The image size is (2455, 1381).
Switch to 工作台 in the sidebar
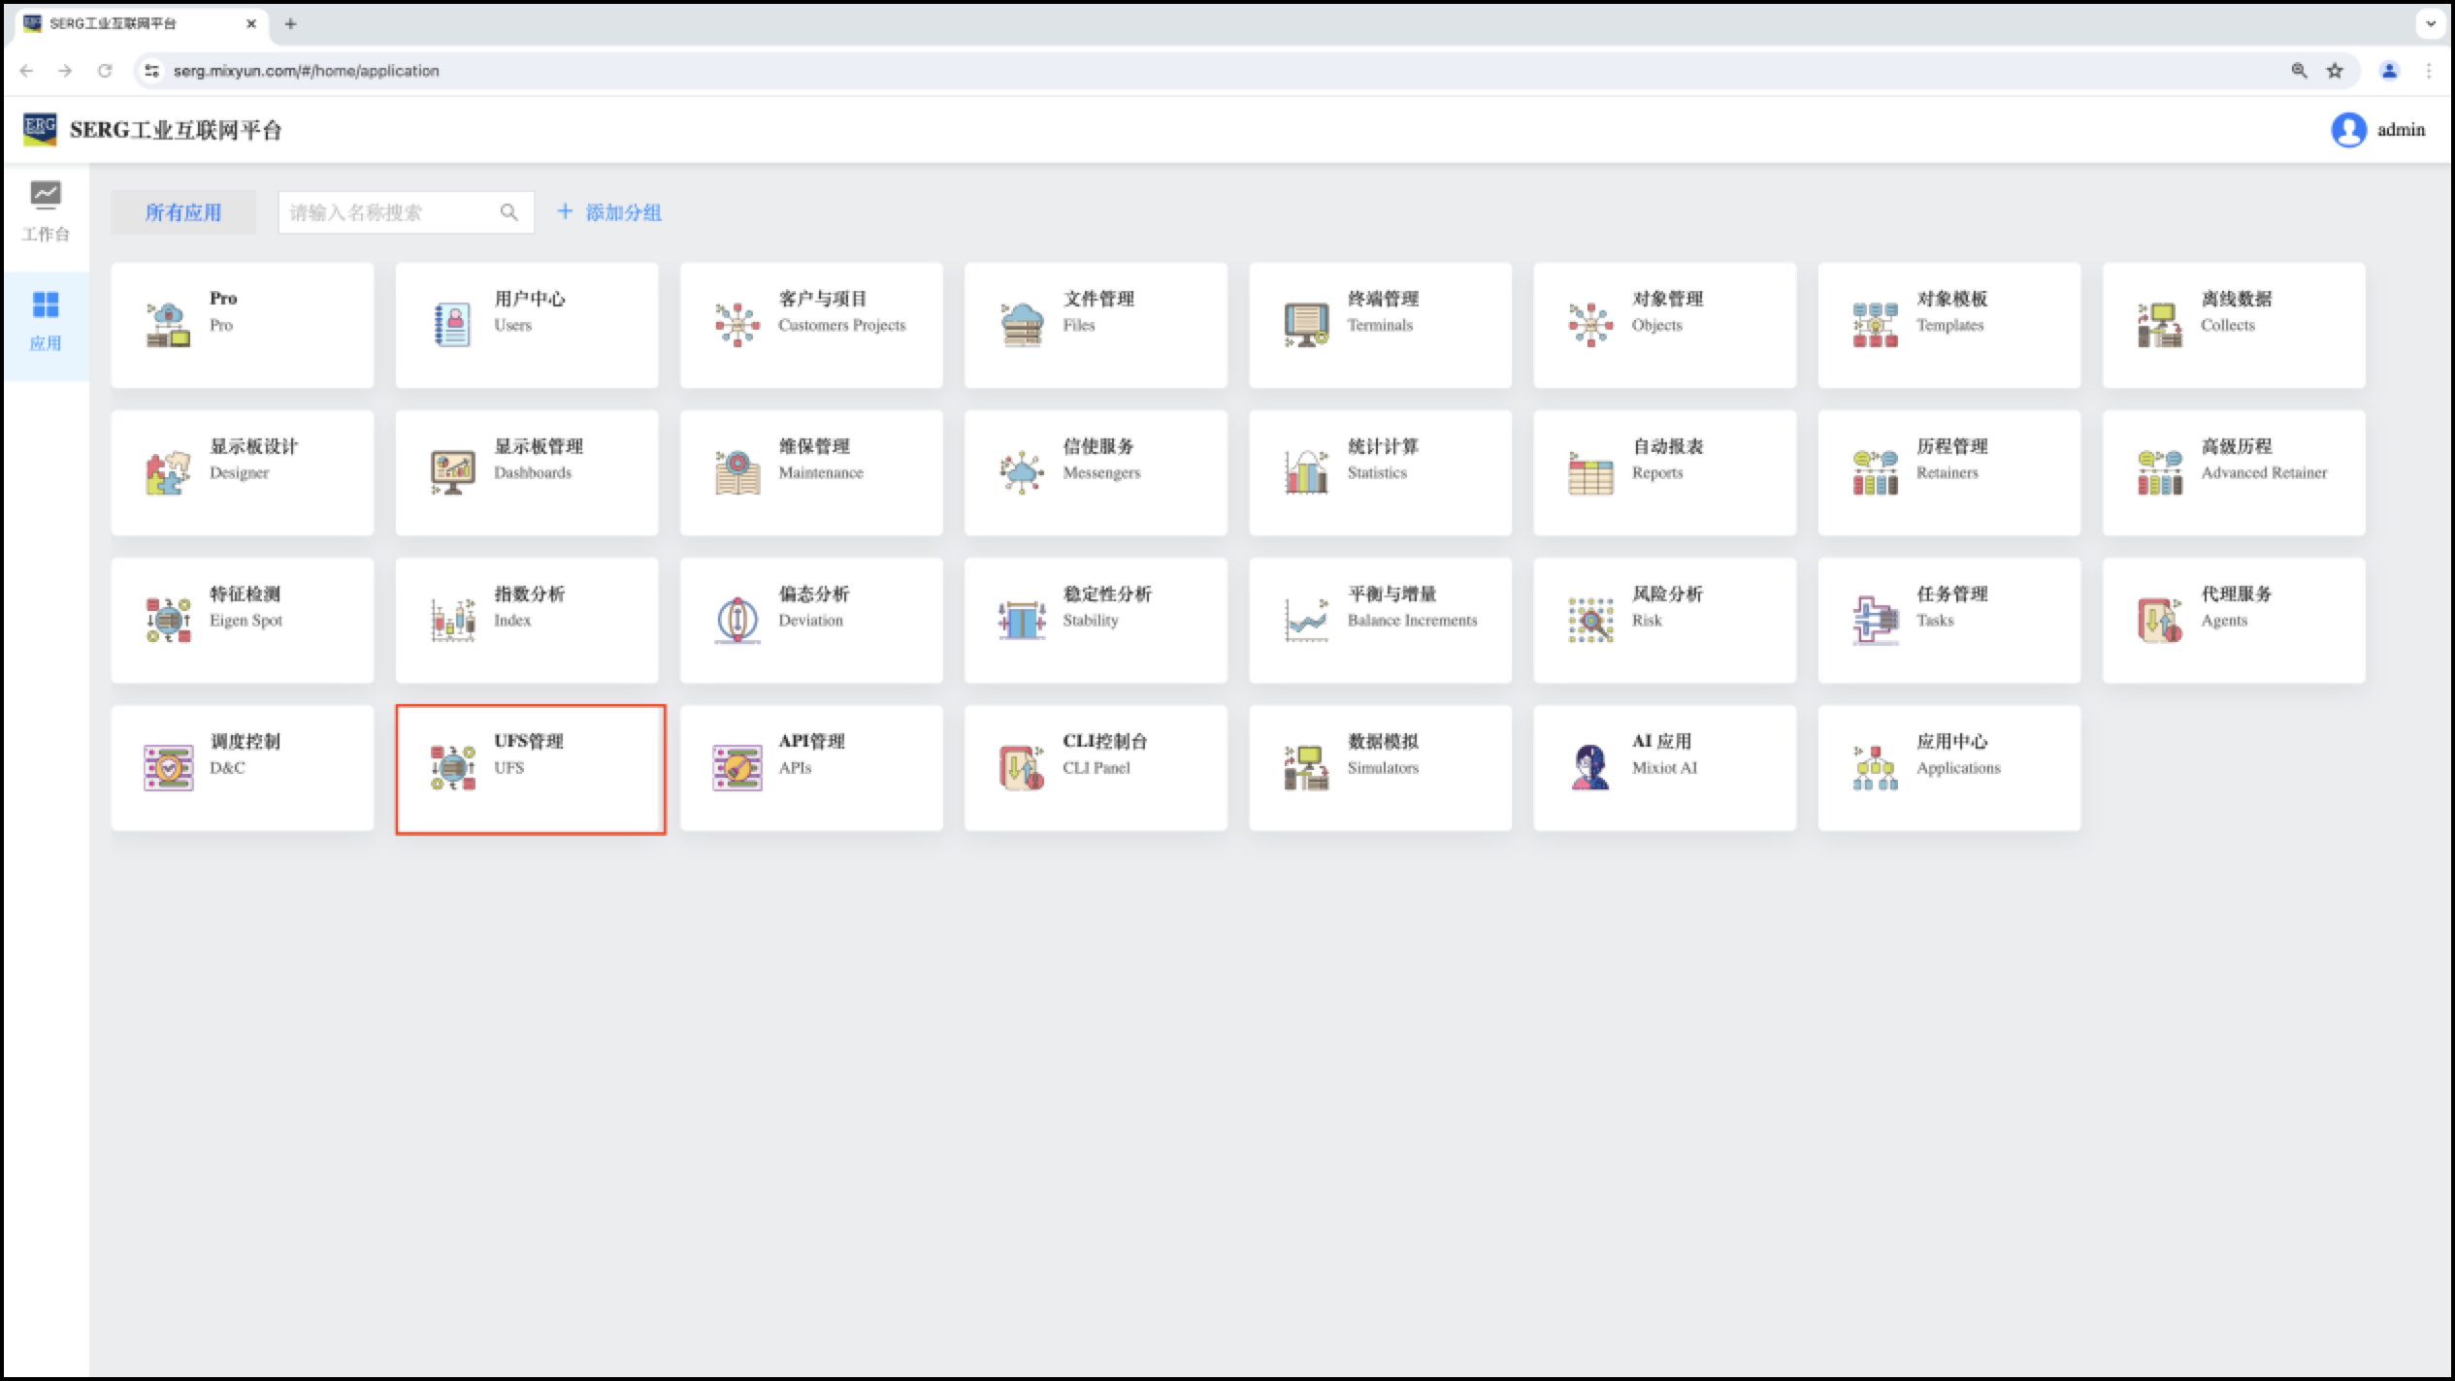click(x=46, y=211)
